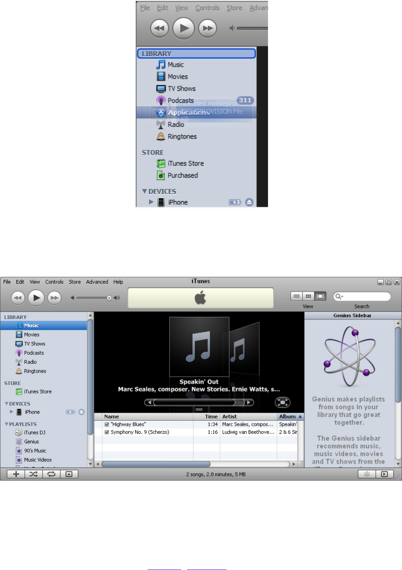Select the Speakin' Out album cover
Image resolution: width=402 pixels, height=570 pixels.
(x=199, y=347)
